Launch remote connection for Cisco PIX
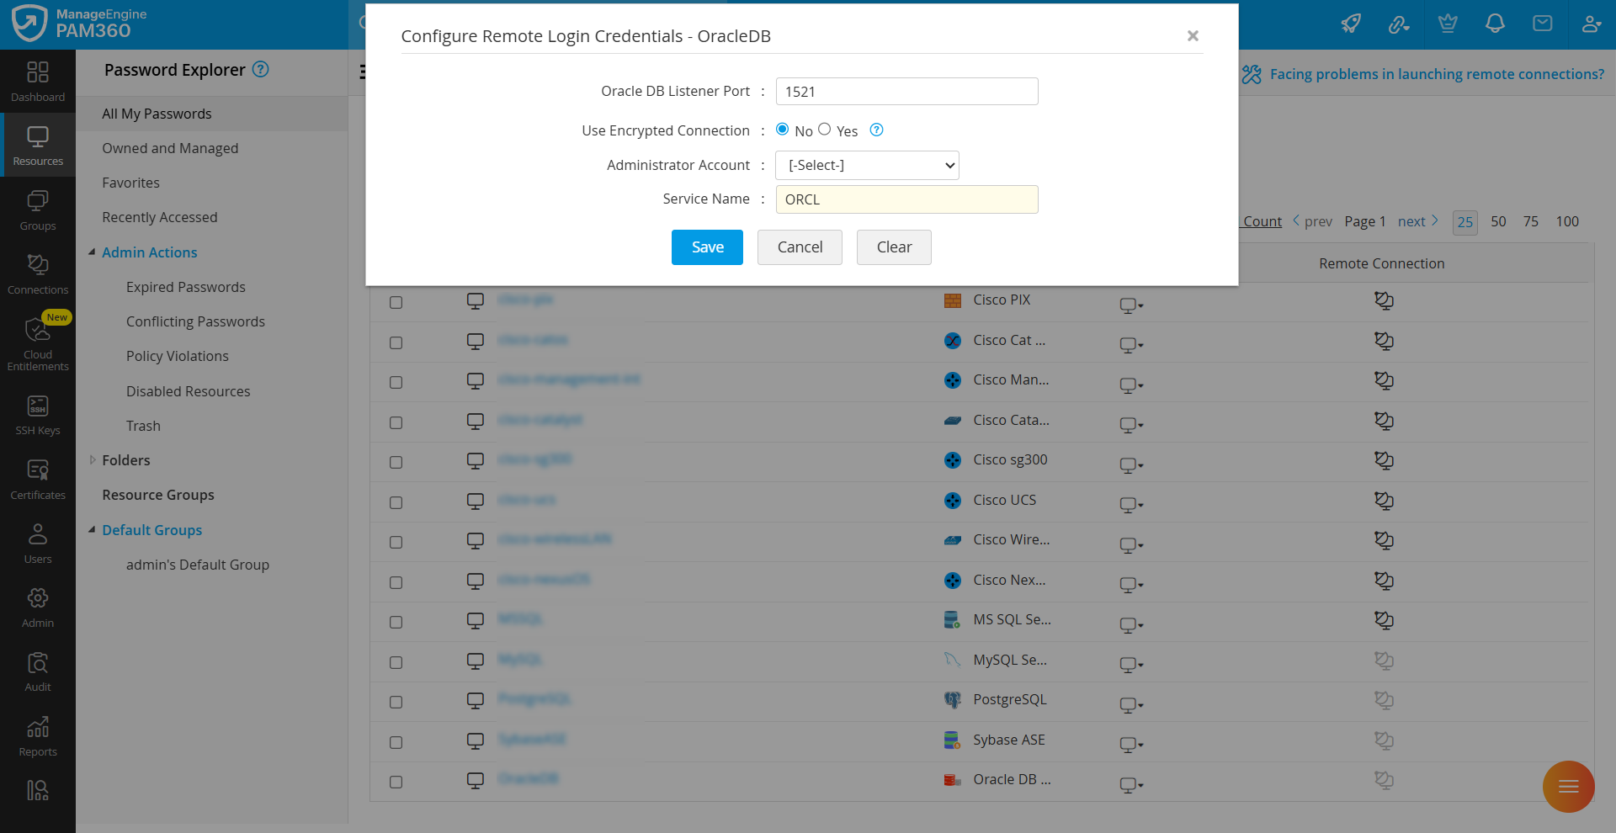The image size is (1616, 833). point(1384,300)
